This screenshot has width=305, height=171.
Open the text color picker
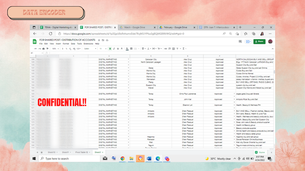[122, 49]
